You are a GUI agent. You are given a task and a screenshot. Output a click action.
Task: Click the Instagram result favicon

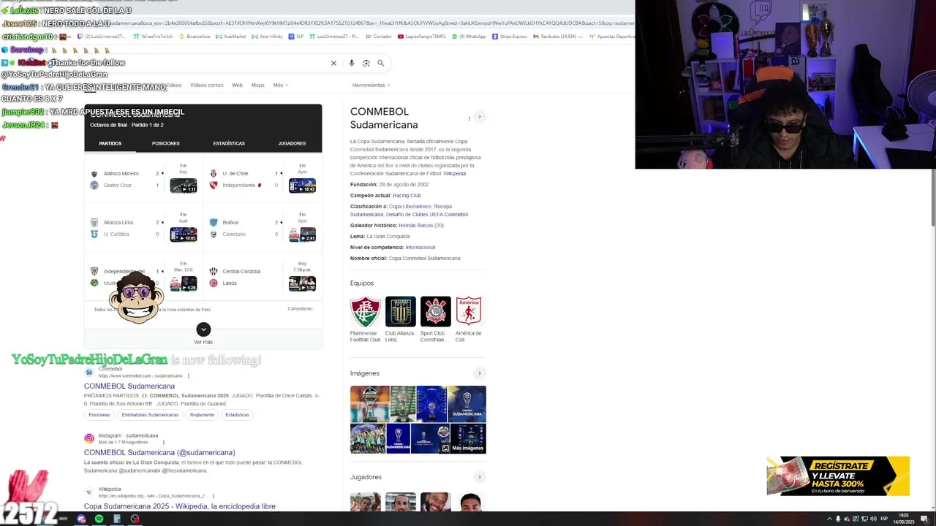click(89, 438)
